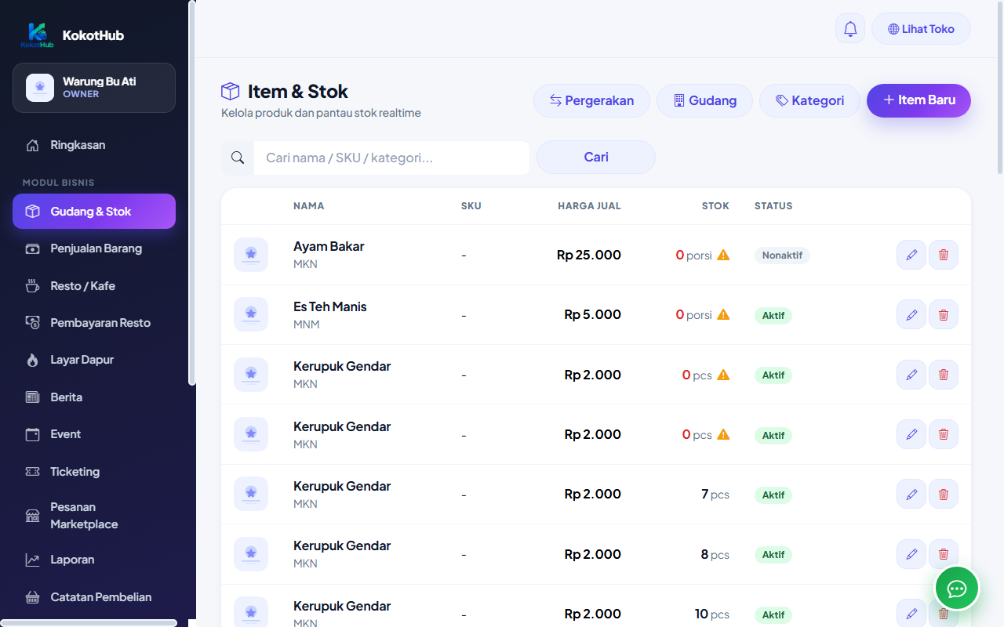This screenshot has width=1004, height=627.
Task: Click the KokotHub logo in the sidebar
Action: [x=37, y=35]
